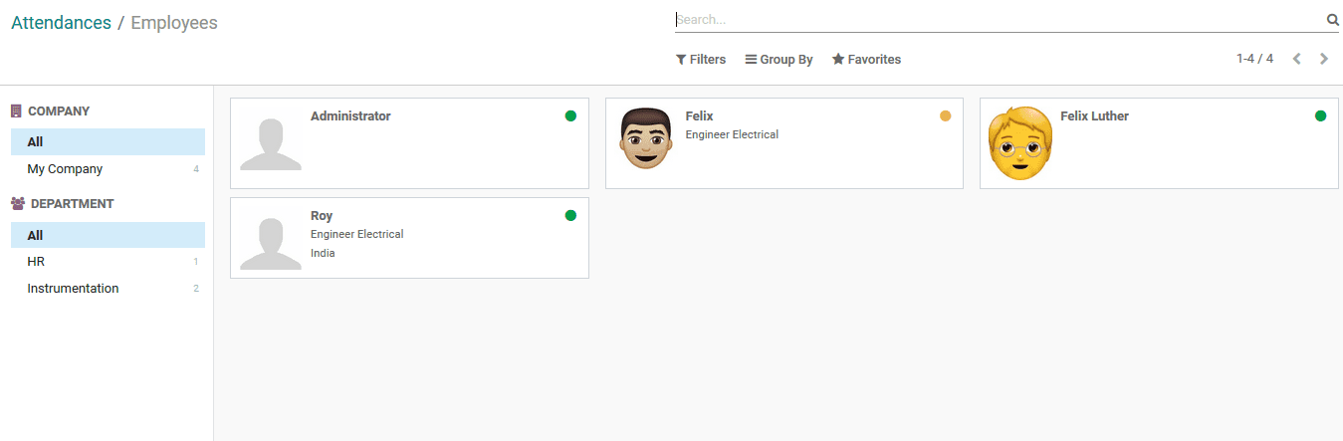
Task: Select All under Department
Action: click(x=108, y=235)
